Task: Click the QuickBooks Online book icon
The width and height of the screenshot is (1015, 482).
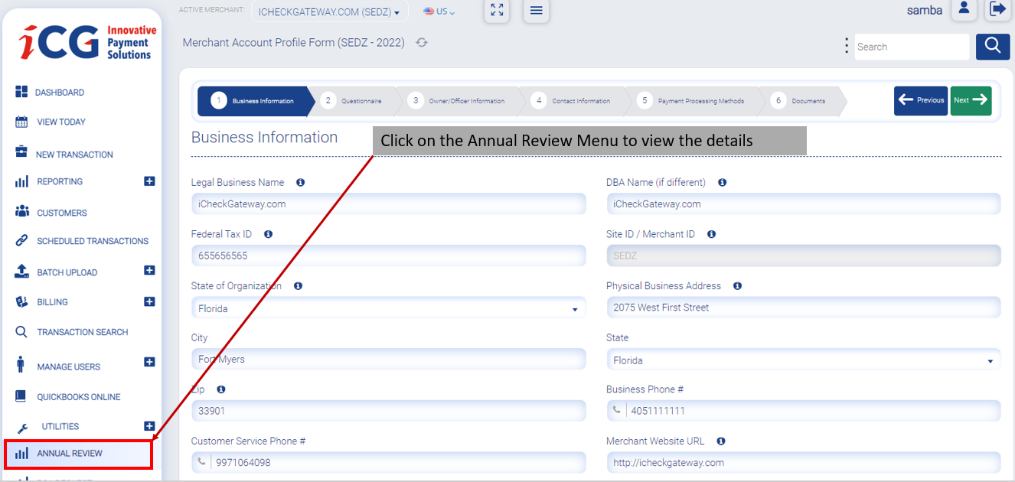Action: coord(21,396)
